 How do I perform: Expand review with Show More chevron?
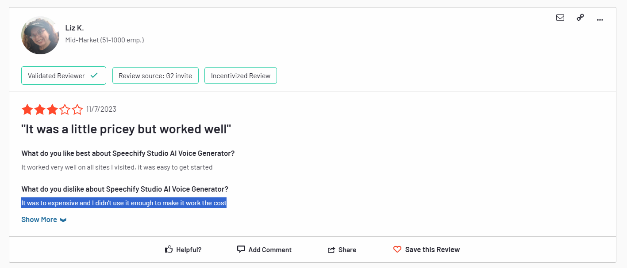coord(63,220)
